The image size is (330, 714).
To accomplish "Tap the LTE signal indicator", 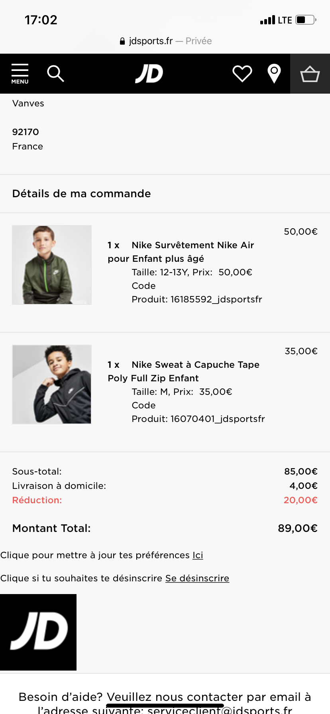I will [276, 20].
